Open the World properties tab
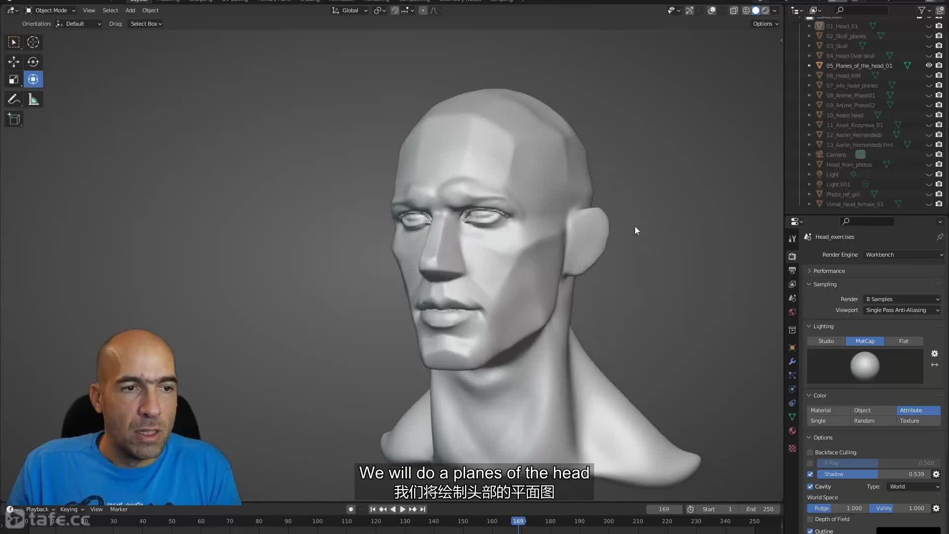The width and height of the screenshot is (949, 534). click(x=792, y=311)
